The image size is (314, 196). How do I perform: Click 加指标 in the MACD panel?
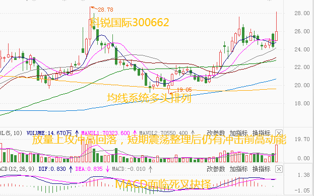tap(238, 169)
